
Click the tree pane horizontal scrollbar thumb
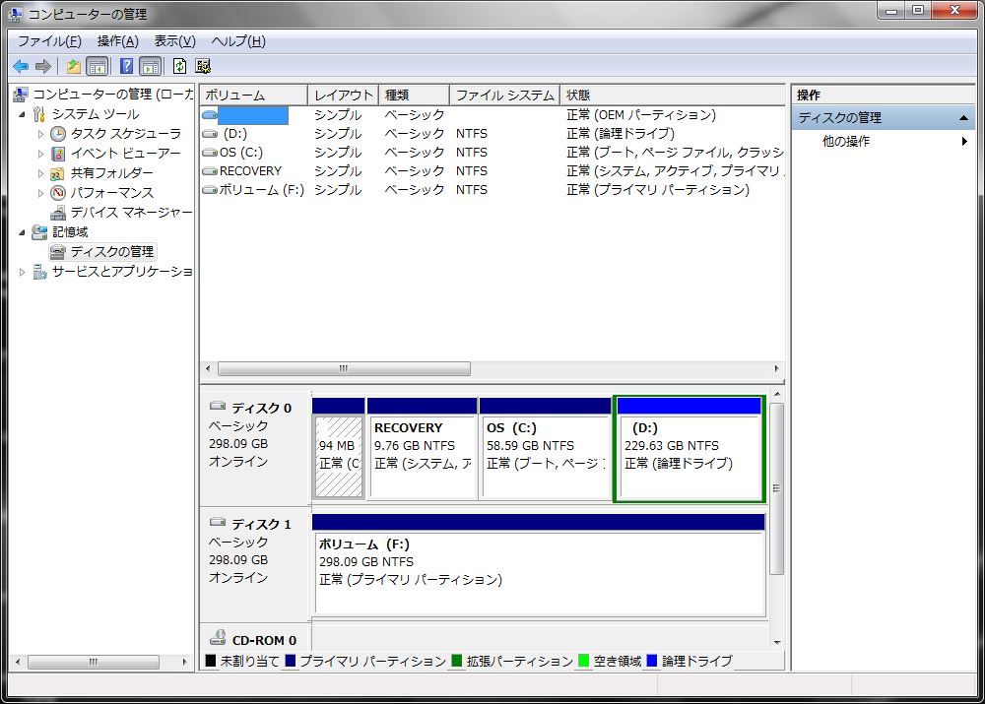pos(94,662)
